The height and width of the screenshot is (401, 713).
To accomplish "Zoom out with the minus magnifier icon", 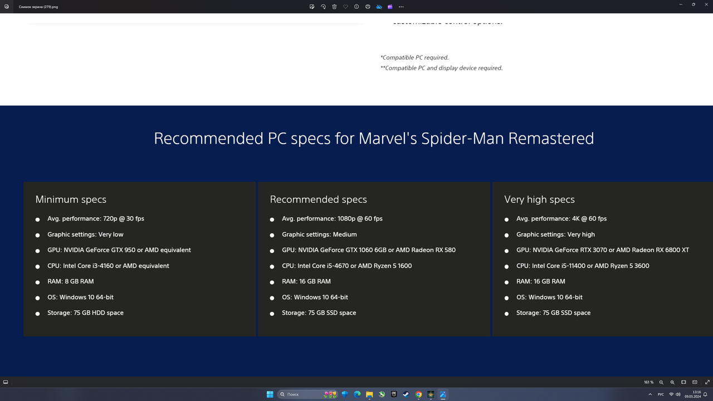I will (661, 382).
